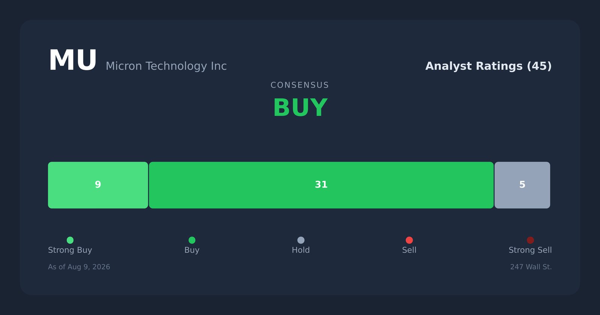Click the dark red Strong Sell dot
This screenshot has height=315, width=600.
530,240
